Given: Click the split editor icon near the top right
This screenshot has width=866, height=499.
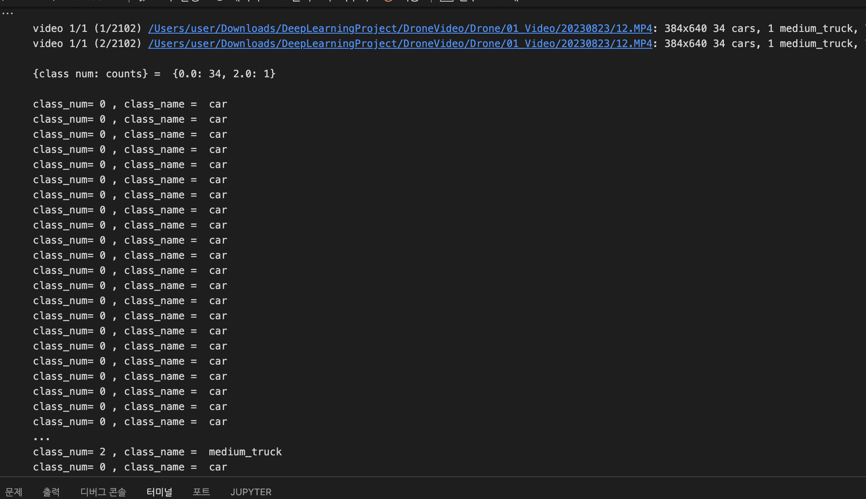Looking at the screenshot, I should [447, 1].
